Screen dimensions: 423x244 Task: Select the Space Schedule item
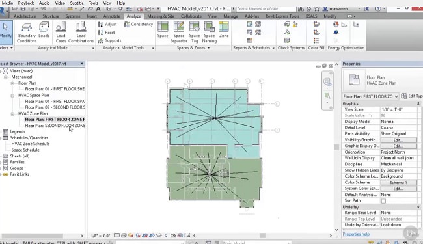click(25, 150)
